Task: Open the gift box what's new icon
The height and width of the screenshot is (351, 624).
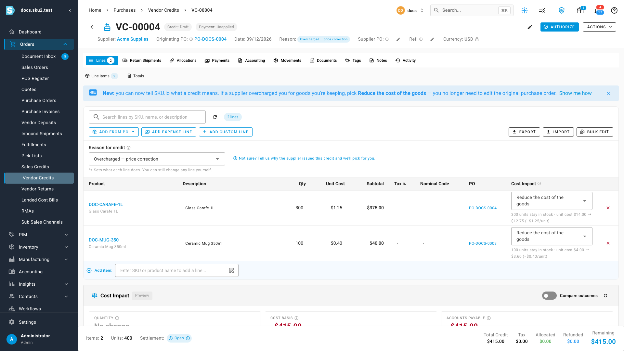Action: tap(580, 10)
